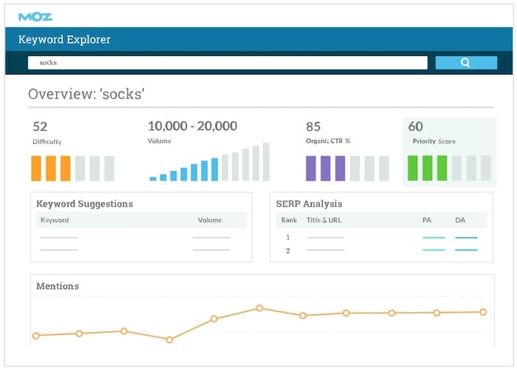This screenshot has width=517, height=371.
Task: Sort by the Keyword column header
Action: 55,220
